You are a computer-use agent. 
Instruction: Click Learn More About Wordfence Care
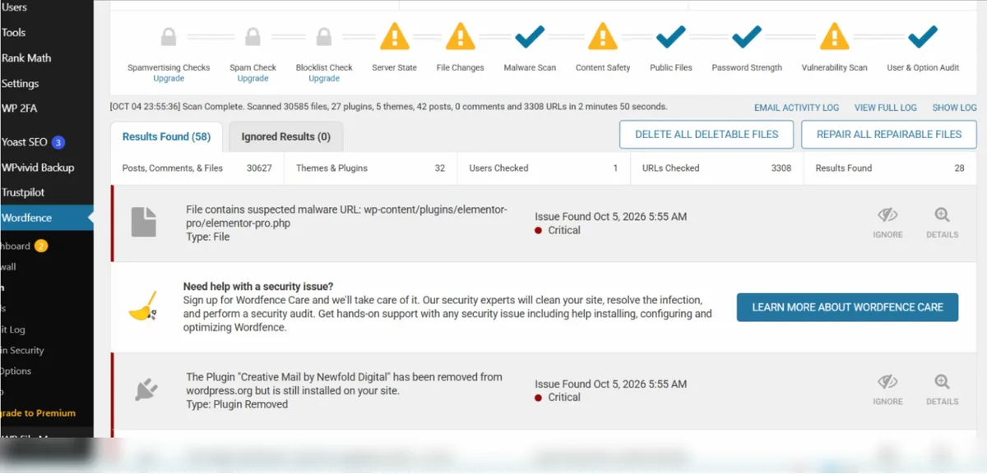click(x=847, y=307)
